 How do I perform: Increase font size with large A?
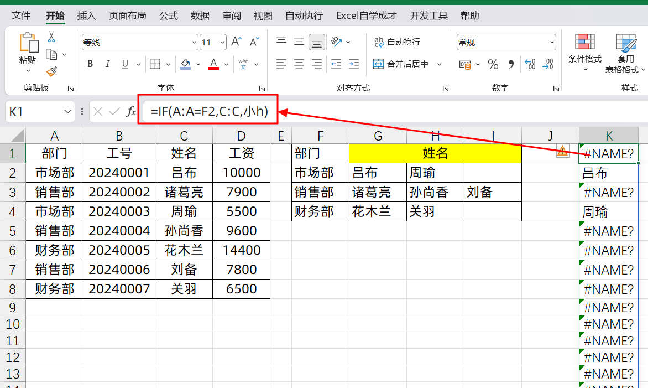[236, 42]
